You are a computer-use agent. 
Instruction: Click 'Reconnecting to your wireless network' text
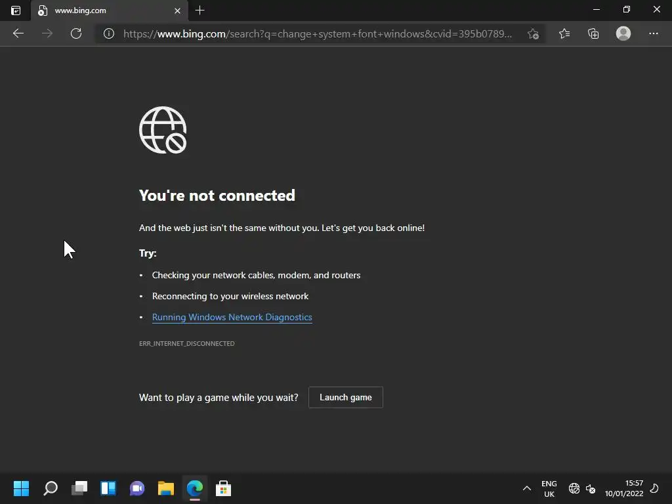(x=230, y=296)
